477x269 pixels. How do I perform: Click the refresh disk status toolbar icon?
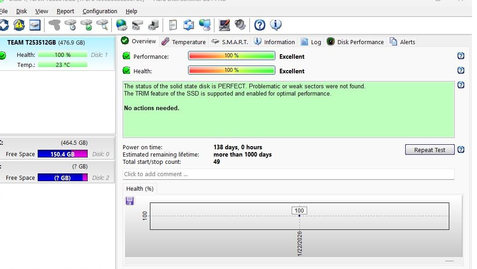4,25
